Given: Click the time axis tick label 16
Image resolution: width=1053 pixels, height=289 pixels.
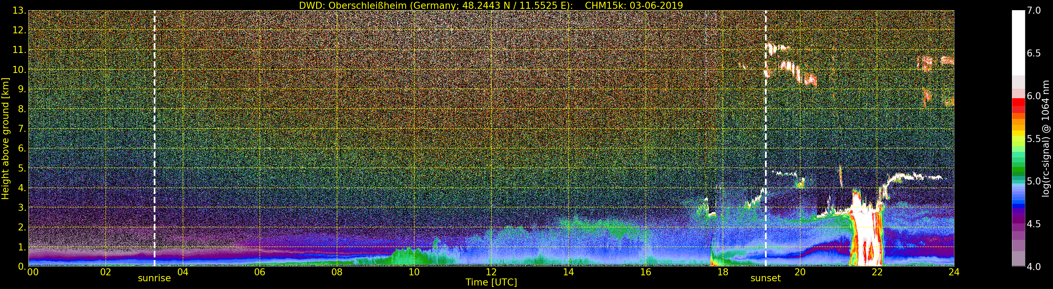Looking at the screenshot, I should coord(646,272).
